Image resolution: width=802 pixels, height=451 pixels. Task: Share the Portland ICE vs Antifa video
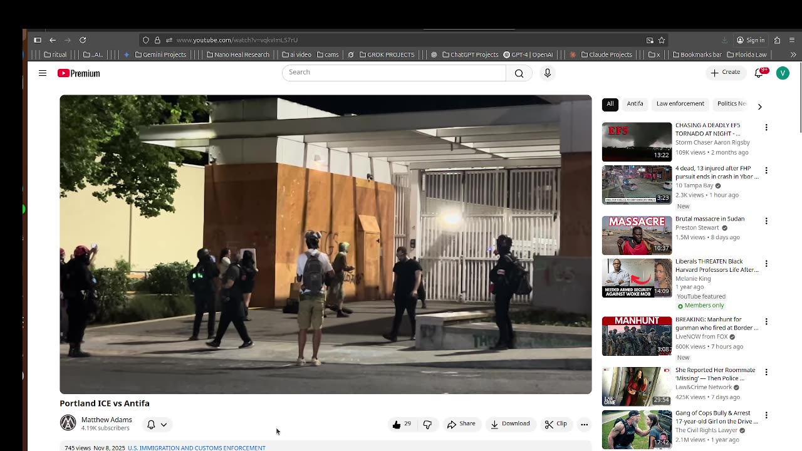point(461,424)
